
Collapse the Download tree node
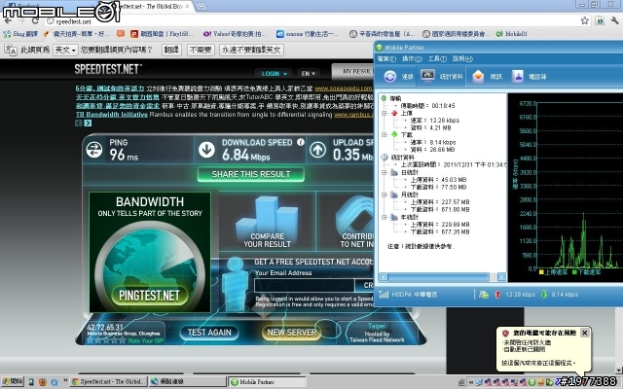pos(385,135)
